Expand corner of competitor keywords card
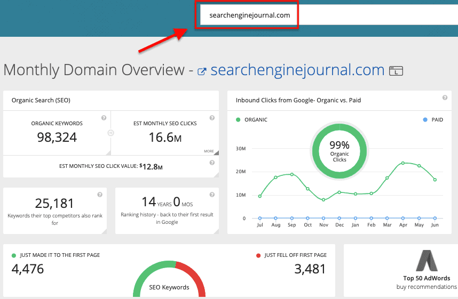 tap(104, 231)
